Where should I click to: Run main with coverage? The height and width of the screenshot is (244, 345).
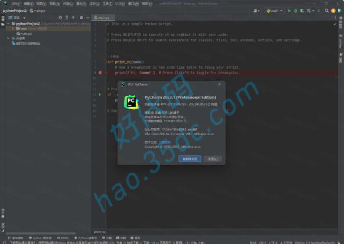pyautogui.click(x=302, y=11)
